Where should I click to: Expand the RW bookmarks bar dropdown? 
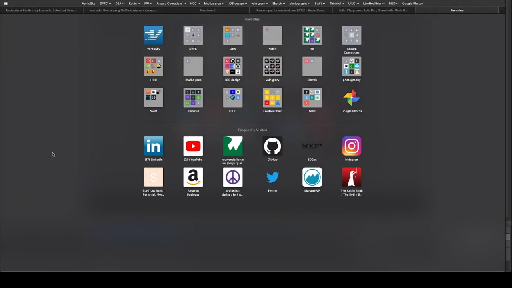click(x=148, y=4)
